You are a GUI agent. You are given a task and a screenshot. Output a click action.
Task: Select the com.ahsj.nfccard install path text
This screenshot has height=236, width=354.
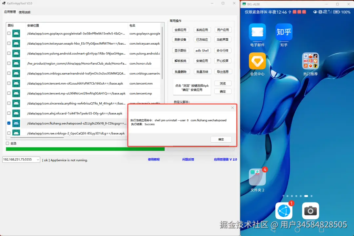(75, 113)
